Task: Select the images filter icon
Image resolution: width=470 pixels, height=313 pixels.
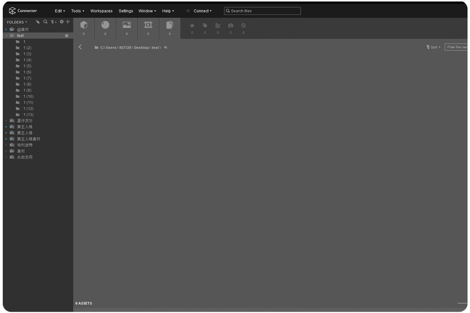Action: point(127,25)
